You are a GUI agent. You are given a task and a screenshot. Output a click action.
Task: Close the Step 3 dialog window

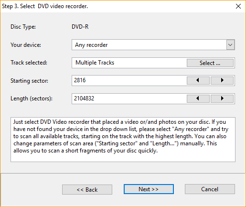(238, 6)
